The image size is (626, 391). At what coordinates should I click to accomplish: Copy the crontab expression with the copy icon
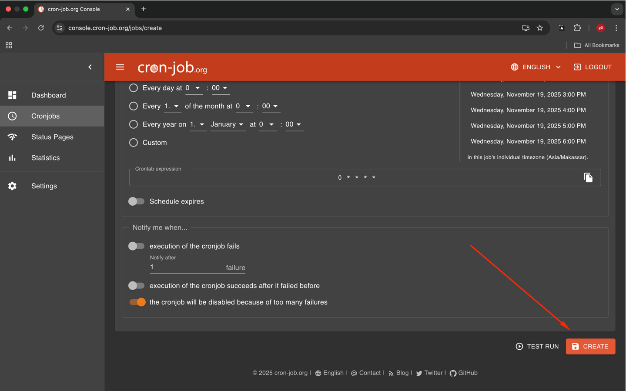tap(588, 177)
